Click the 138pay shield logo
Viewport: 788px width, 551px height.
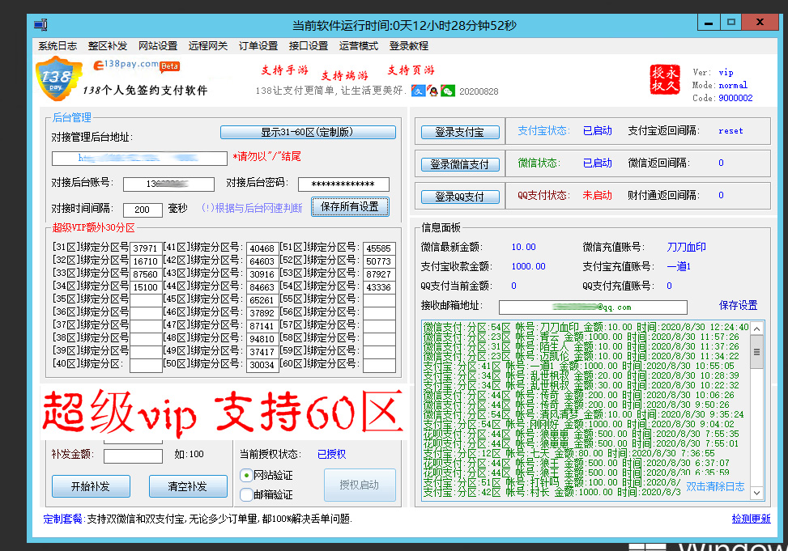[59, 78]
